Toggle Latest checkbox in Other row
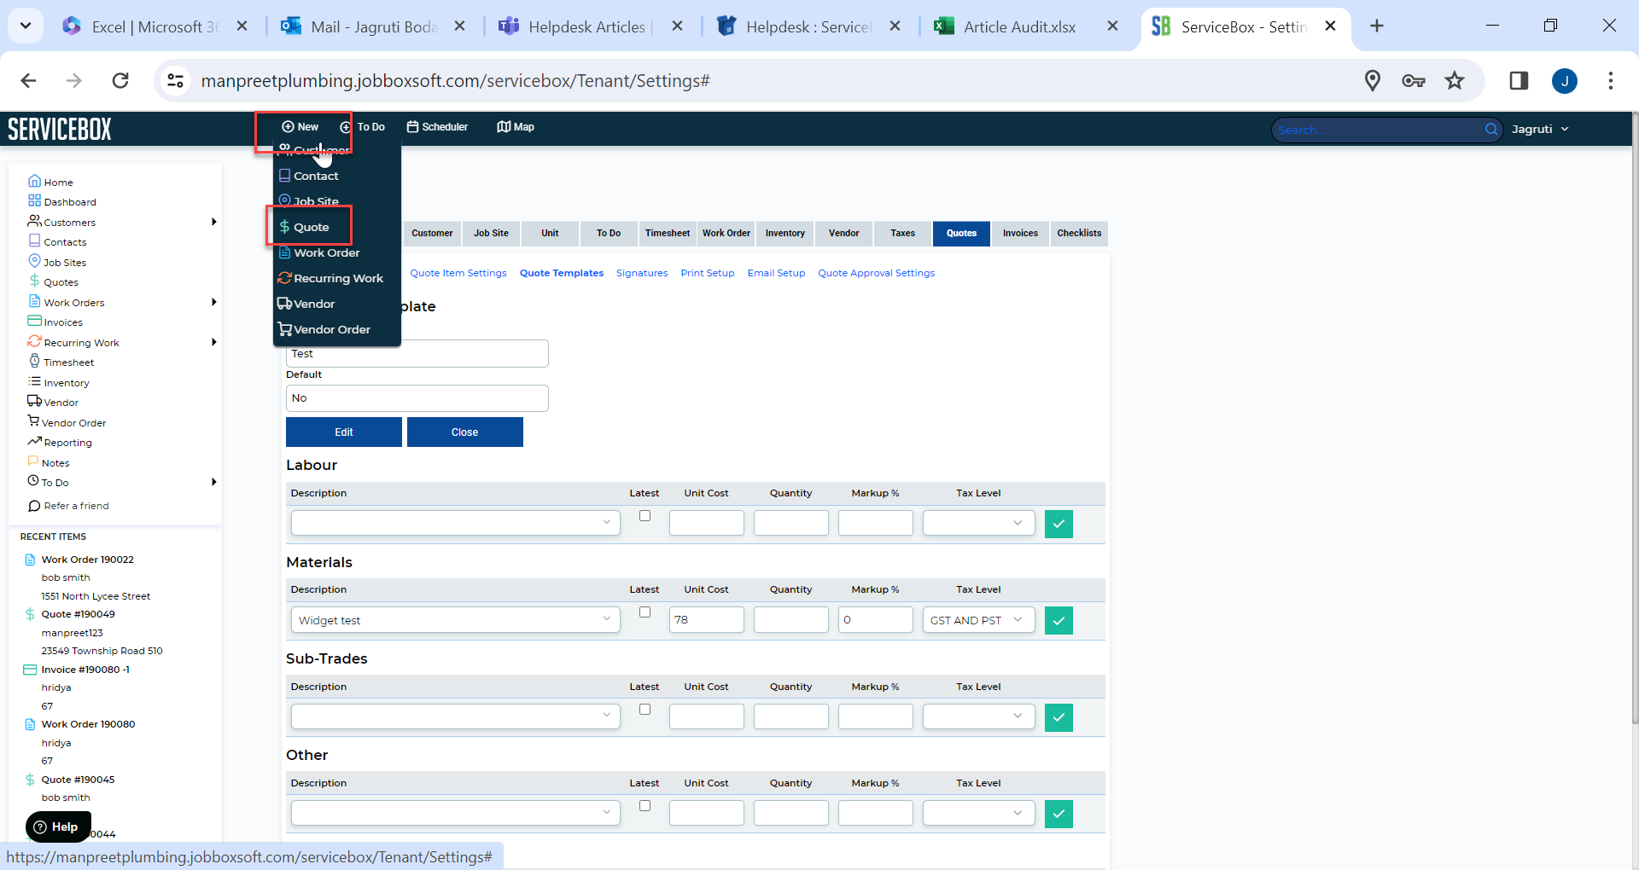 (x=645, y=806)
